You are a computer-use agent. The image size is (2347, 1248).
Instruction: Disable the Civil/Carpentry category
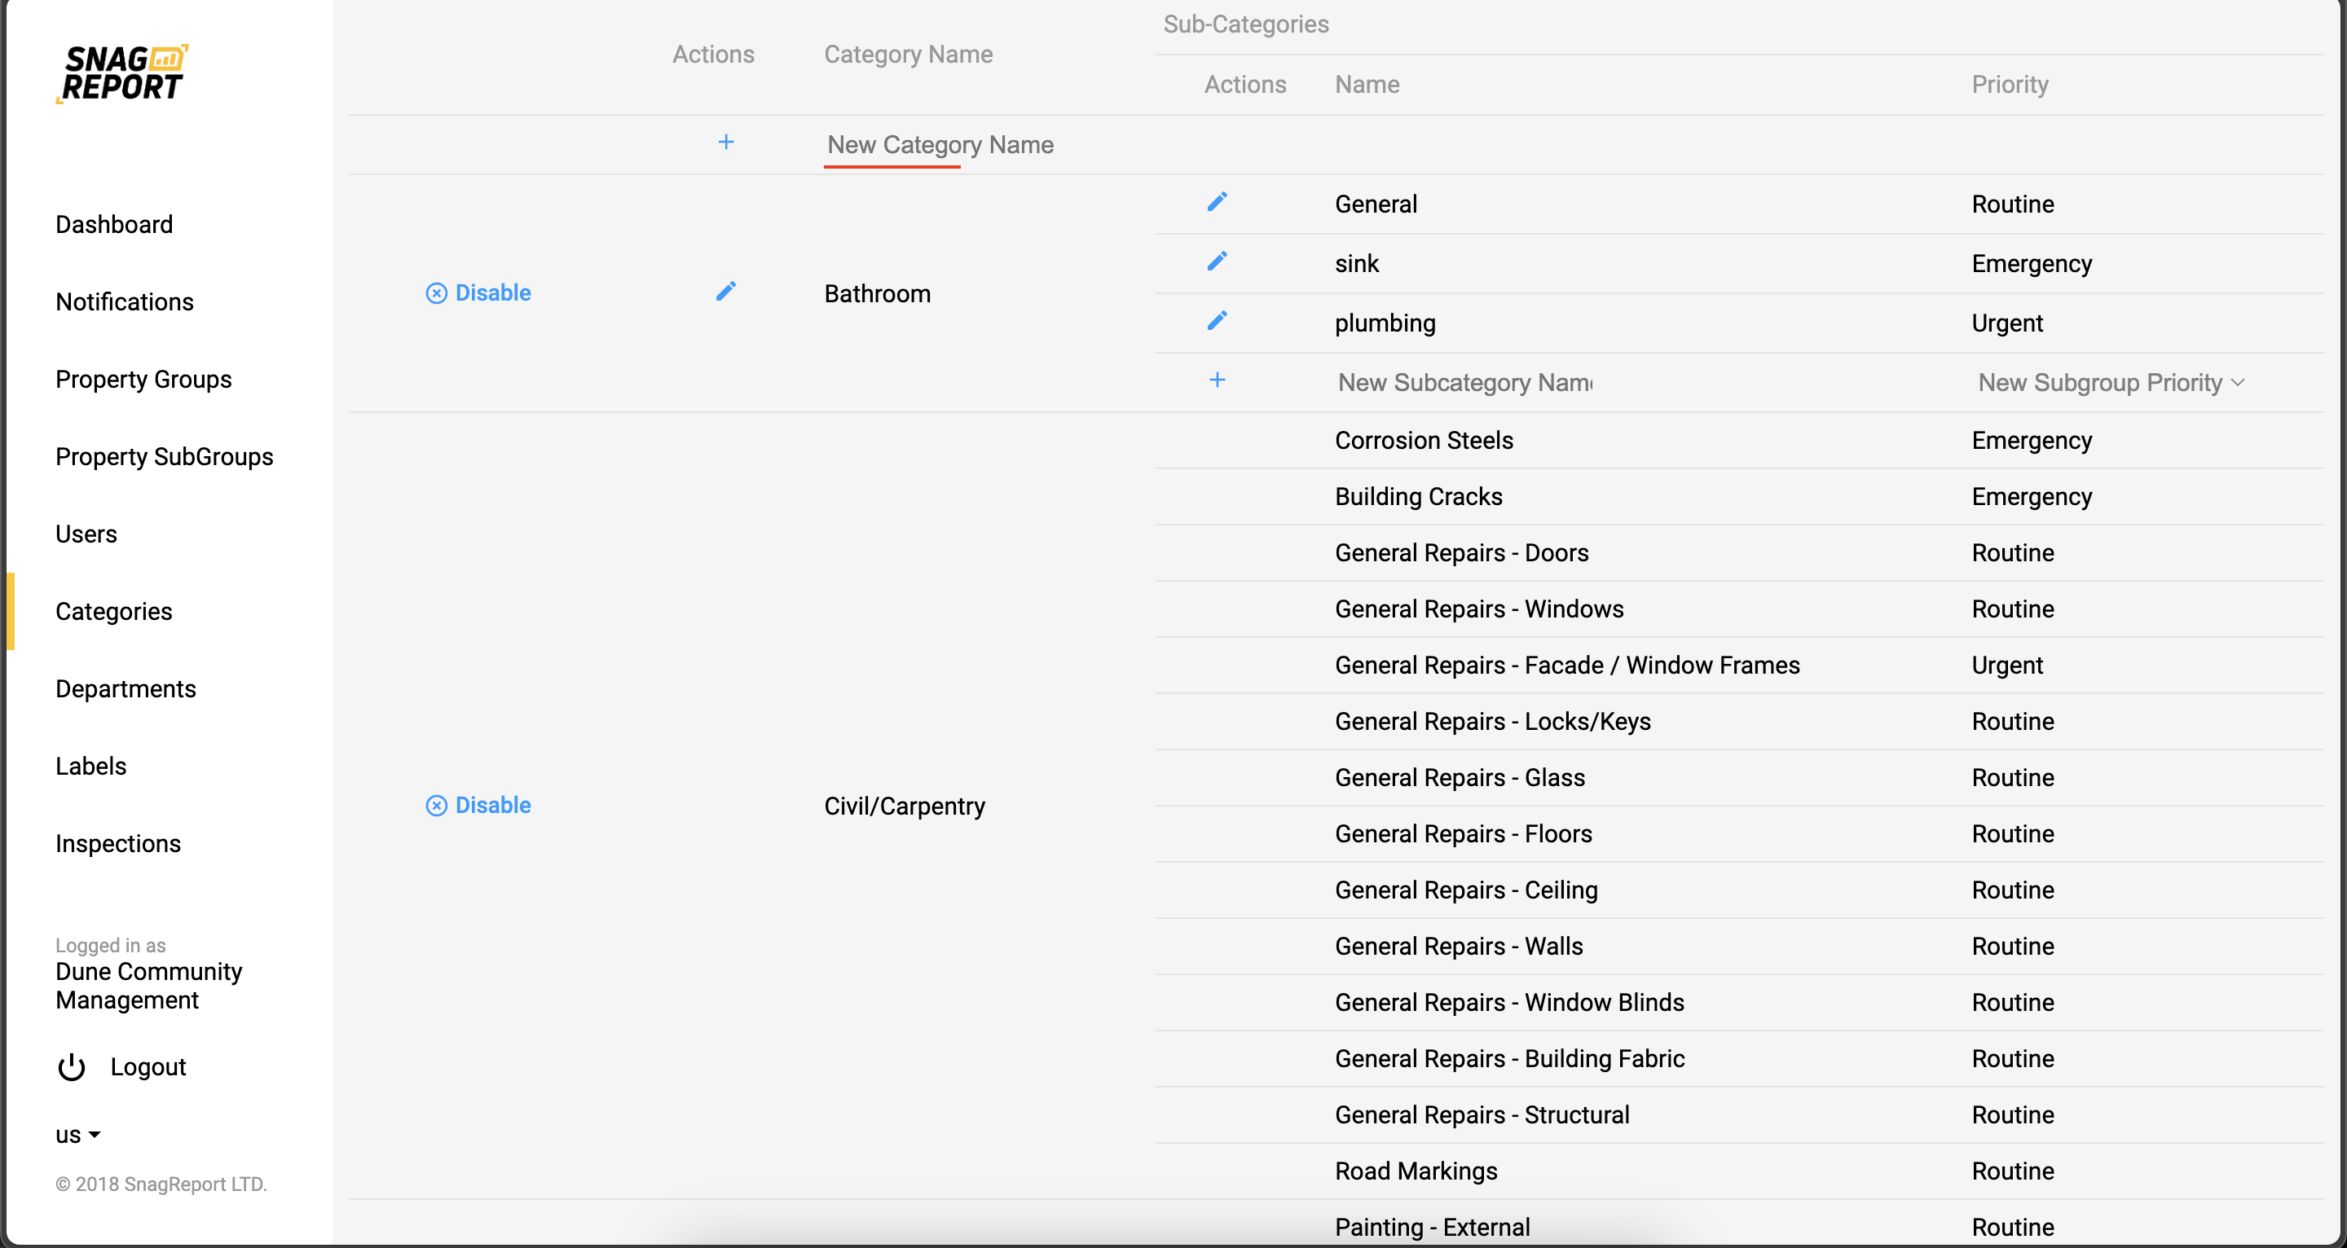point(478,806)
